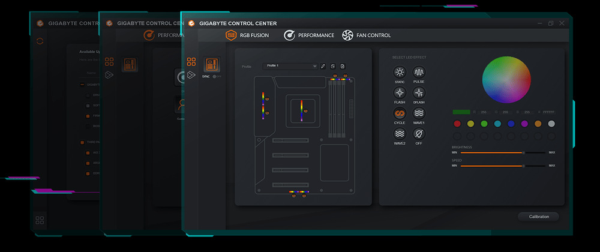Select the yellow color swatch
Image resolution: width=600 pixels, height=252 pixels.
[x=470, y=124]
